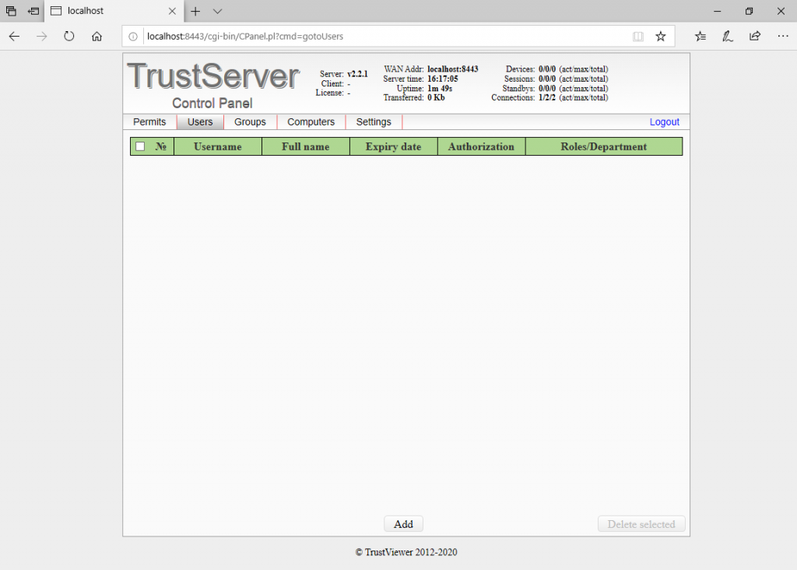Show tabs you've set aside icon
797x570 pixels.
[x=11, y=11]
